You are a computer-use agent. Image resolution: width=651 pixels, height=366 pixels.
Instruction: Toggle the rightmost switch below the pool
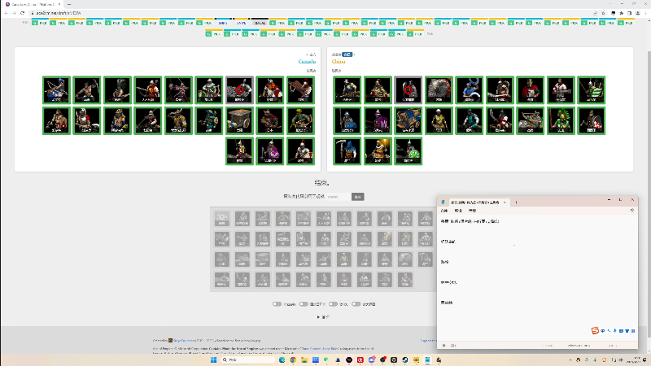[356, 304]
